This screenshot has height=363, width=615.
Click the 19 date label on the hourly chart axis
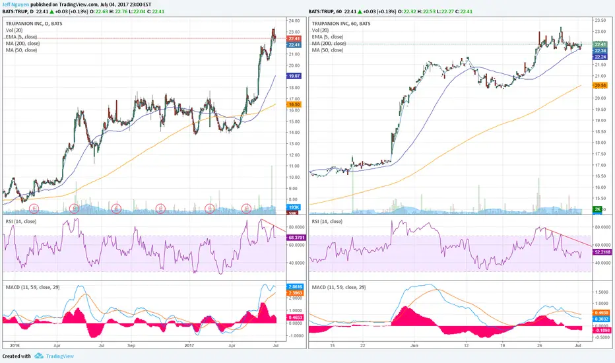[502, 346]
